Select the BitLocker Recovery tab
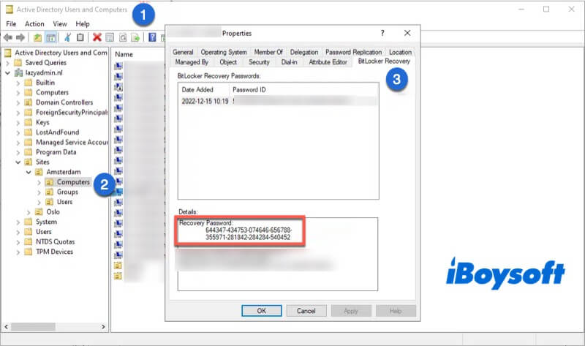This screenshot has width=585, height=346. click(x=384, y=61)
